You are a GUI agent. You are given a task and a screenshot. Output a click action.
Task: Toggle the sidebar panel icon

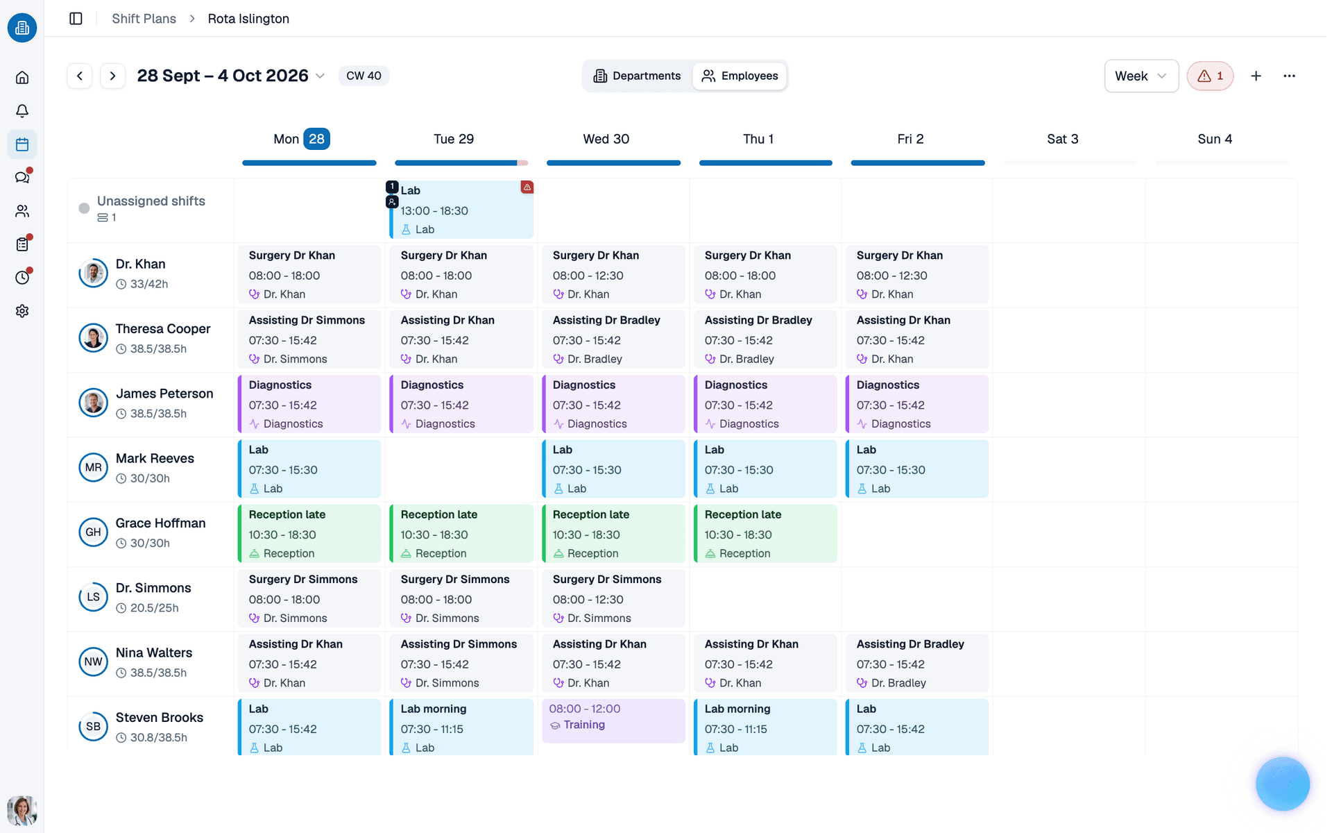[76, 19]
